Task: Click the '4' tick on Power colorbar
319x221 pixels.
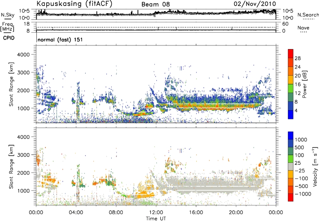Action: point(296,110)
